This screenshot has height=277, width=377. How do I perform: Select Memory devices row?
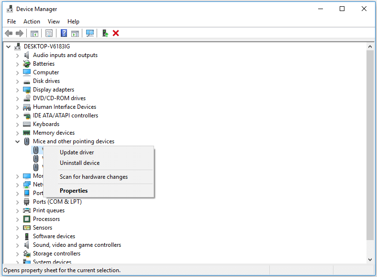click(54, 133)
